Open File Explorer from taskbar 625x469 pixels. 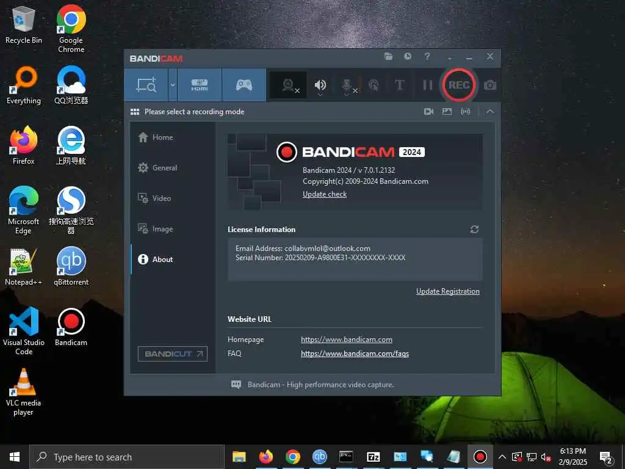[x=239, y=457]
